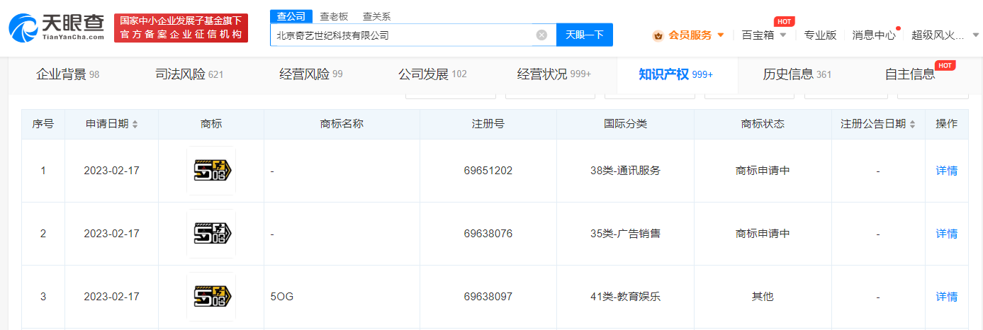
Task: Click the 天眼一下 search button
Action: (584, 35)
